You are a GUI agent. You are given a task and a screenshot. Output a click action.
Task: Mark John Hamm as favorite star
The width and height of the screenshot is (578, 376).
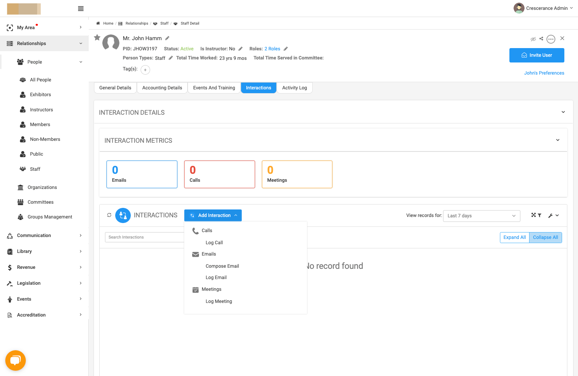[97, 37]
